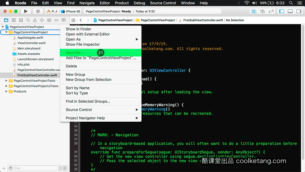305x172 pixels.
Task: Expand PageControlViewProjectTests folder
Action: (x=6, y=81)
